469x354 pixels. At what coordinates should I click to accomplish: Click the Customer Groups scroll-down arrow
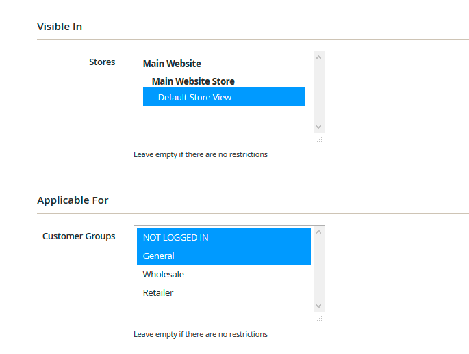point(318,306)
